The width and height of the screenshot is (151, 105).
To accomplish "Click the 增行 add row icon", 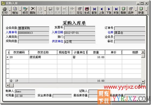I will pos(65,11).
